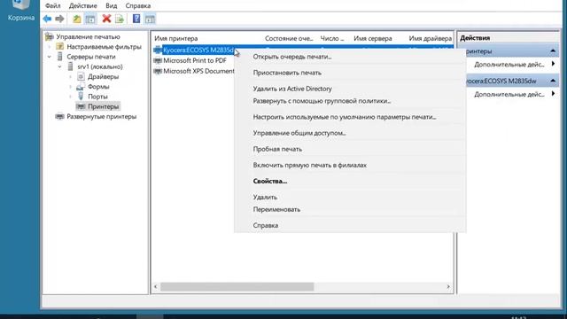This screenshot has width=567, height=319.
Task: Collapse the srv1 (локально) node arrow
Action: click(x=60, y=66)
